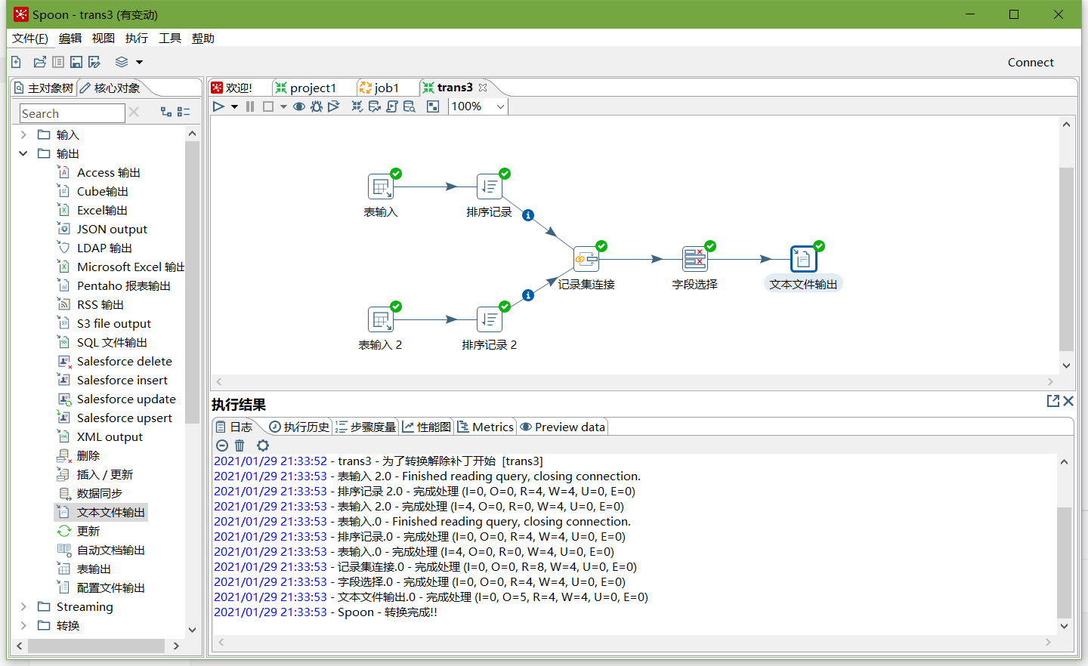This screenshot has width=1088, height=666.
Task: Select JSON output step in tree
Action: click(x=112, y=230)
